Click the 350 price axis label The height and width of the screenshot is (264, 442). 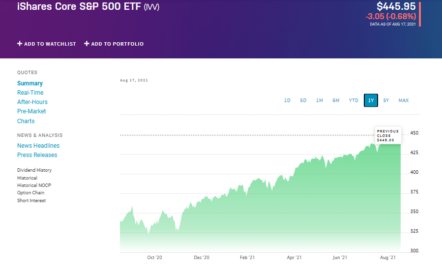[414, 211]
